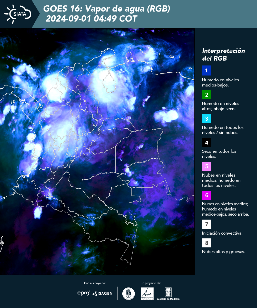257x308 pixels.
Task: Select the pink legend swatch numbered 5
Action: point(206,166)
